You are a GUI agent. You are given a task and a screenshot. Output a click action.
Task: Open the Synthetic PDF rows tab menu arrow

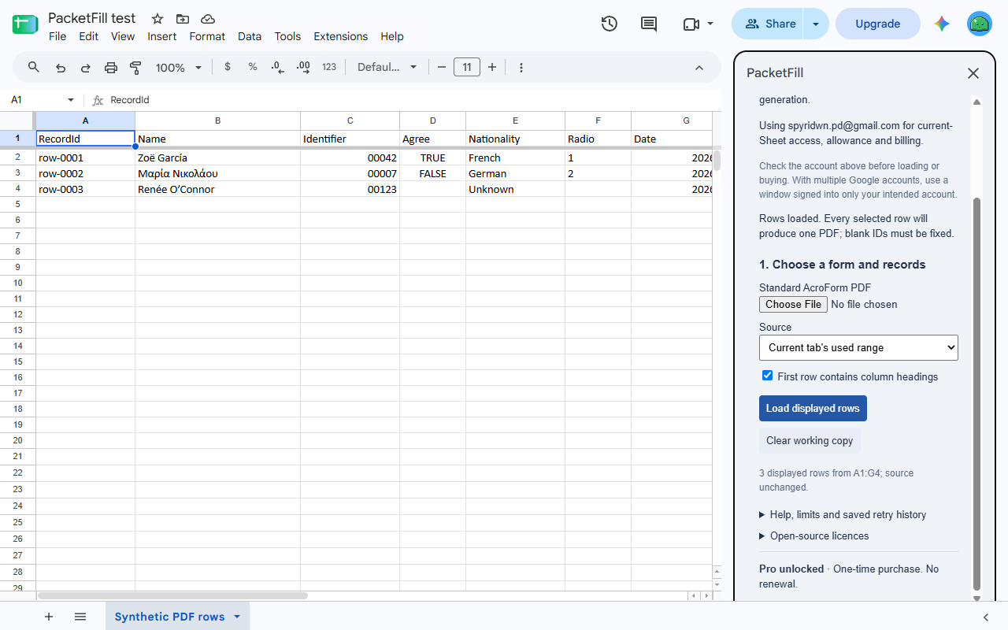click(237, 617)
